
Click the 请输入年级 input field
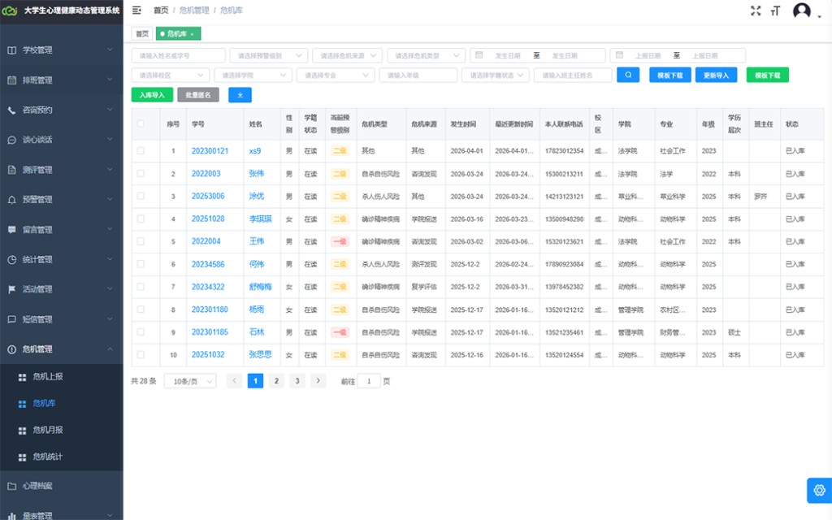(418, 75)
